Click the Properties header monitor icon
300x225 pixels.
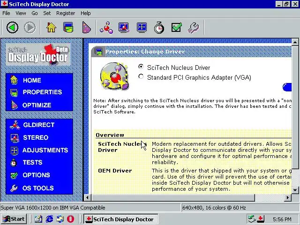click(x=98, y=52)
